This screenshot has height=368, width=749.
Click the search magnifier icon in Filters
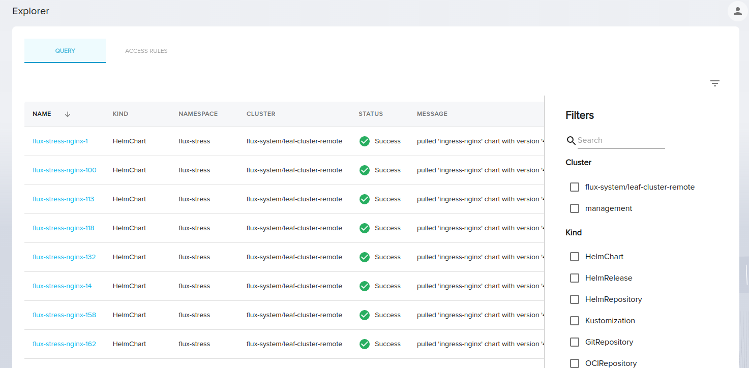pyautogui.click(x=571, y=141)
